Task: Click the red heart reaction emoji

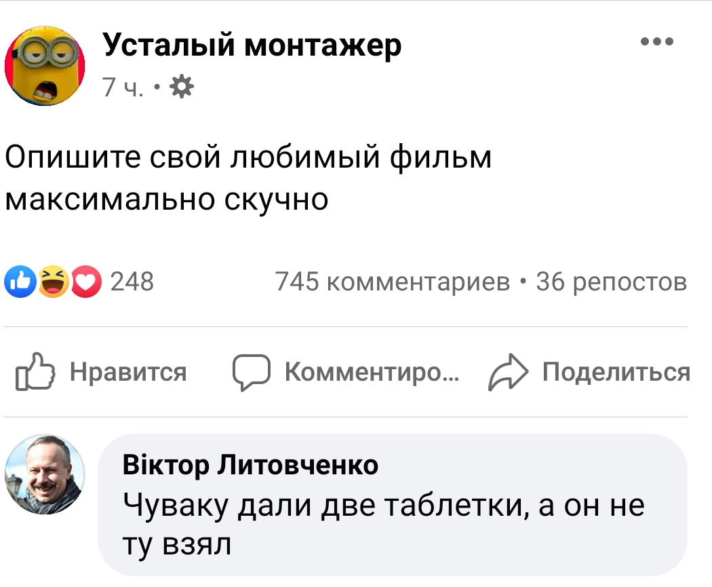Action: [86, 282]
